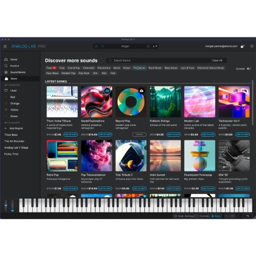Click the modulation wheel slider
The image size is (256, 256).
pos(12,205)
